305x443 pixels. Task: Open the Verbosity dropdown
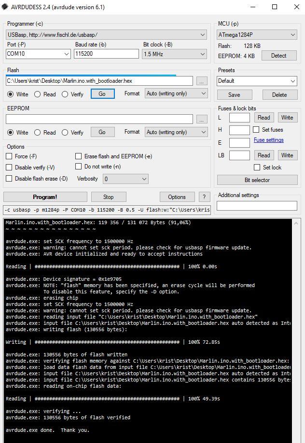[x=125, y=179]
